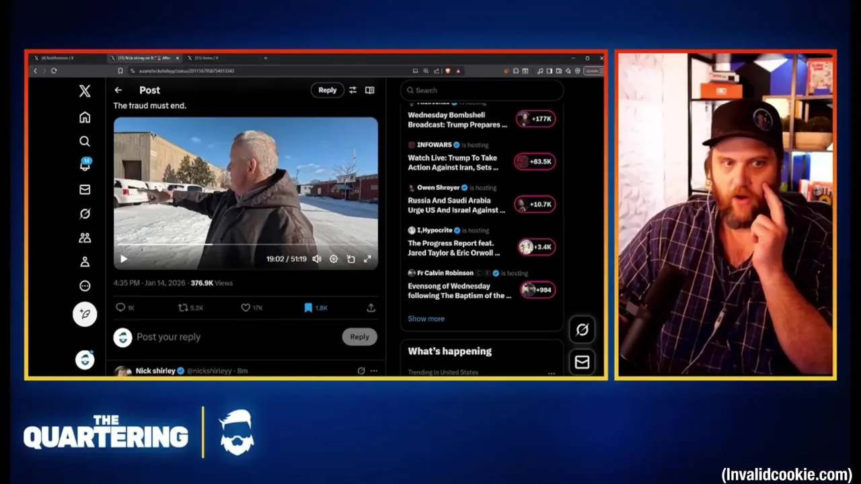The height and width of the screenshot is (484, 861).
Task: Open INFOWARS Watch Live Trump broadcast
Action: click(453, 163)
